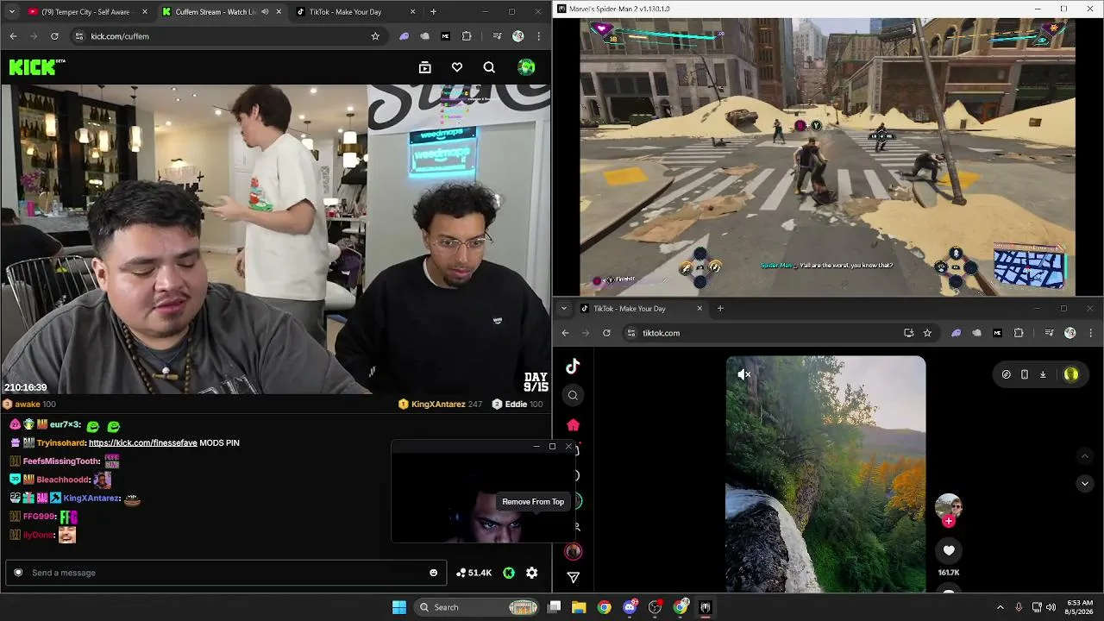1104x621 pixels.
Task: Click top gifter KingXAntarez 247 on leaderboard
Action: tap(439, 404)
